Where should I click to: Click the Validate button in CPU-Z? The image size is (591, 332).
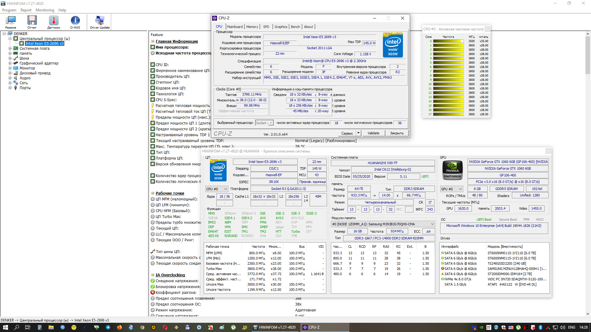(x=373, y=133)
